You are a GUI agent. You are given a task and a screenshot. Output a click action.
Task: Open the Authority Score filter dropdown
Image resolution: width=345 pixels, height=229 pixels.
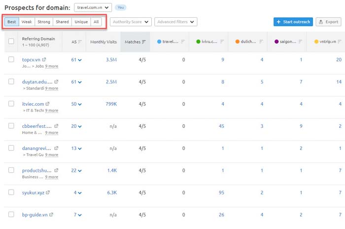tap(131, 22)
